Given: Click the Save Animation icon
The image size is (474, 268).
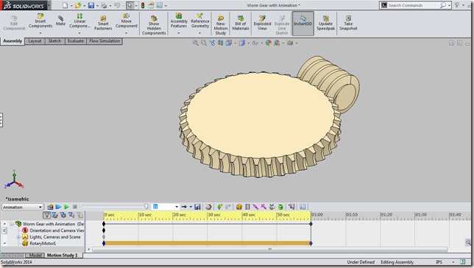Looking at the screenshot, I should pyautogui.click(x=197, y=207).
